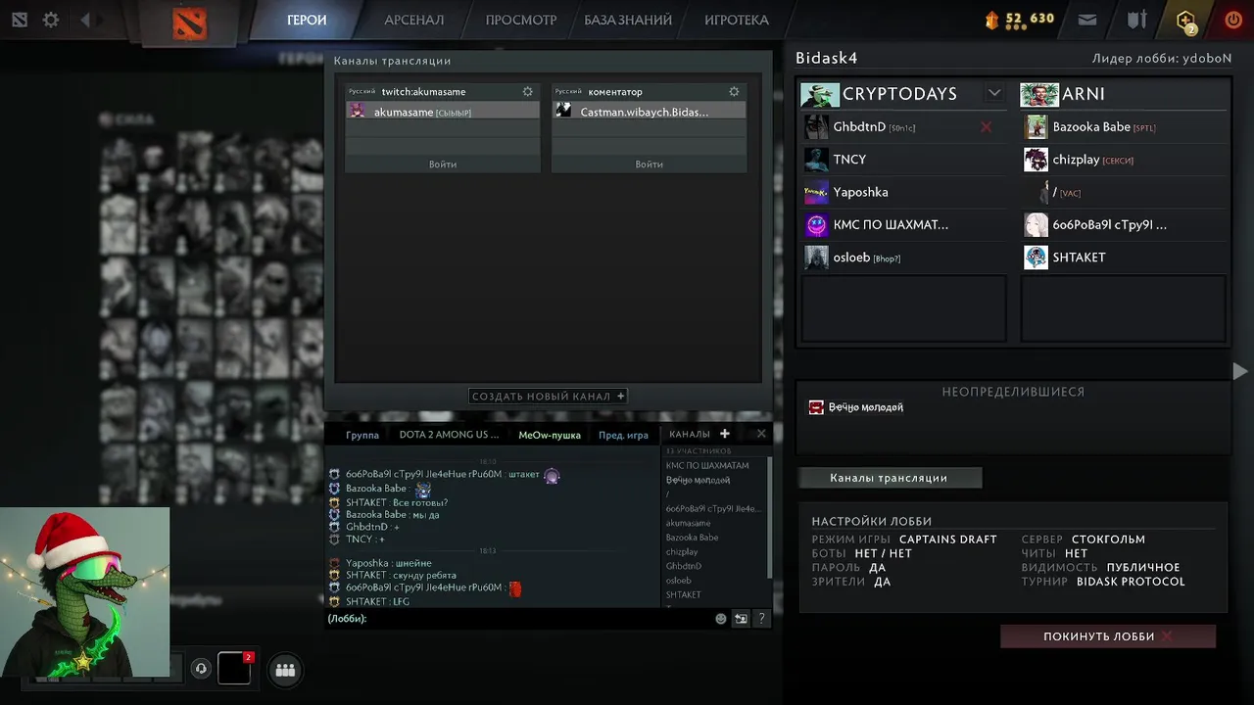The width and height of the screenshot is (1254, 705).
Task: Select Castman.wibaych.Bidas... caster row
Action: click(649, 112)
